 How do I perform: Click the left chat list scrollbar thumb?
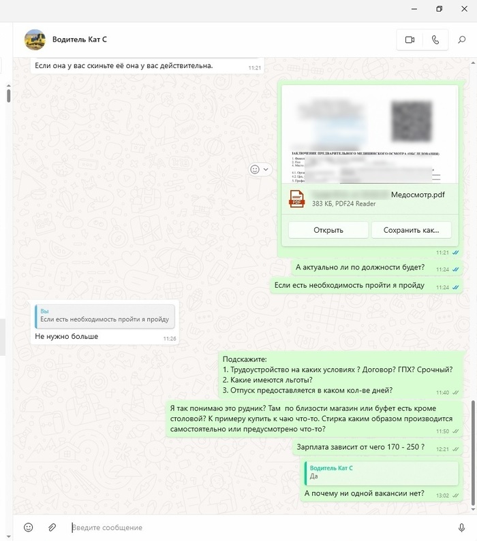[9, 95]
